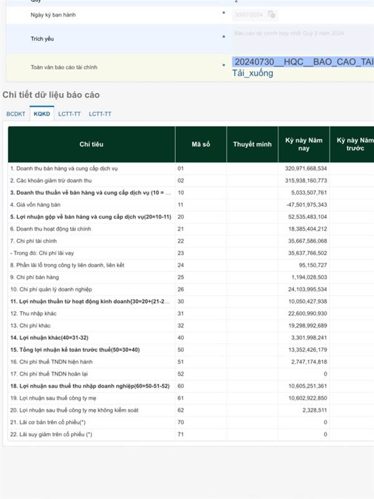The width and height of the screenshot is (374, 499).
Task: Select row 22. Lãi suy giảm trên cổ phiếu (*)
Action: tap(191, 434)
